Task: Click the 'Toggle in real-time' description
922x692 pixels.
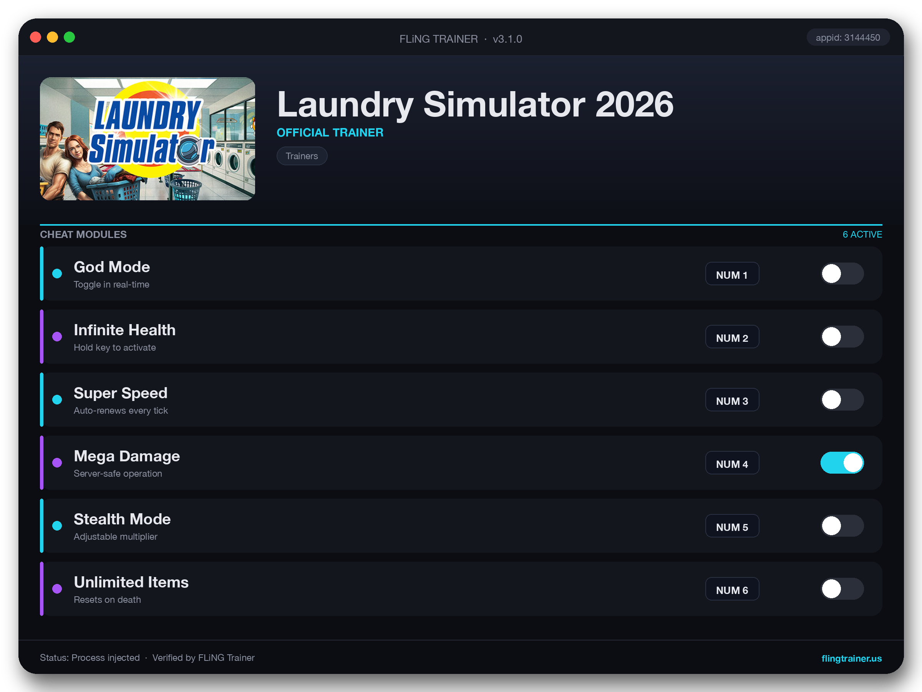Action: (x=111, y=284)
